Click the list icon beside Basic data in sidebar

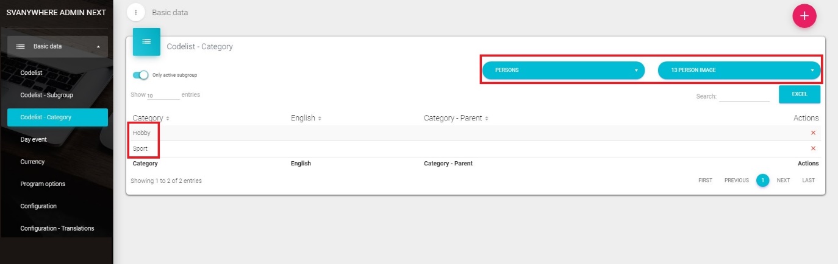tap(20, 46)
